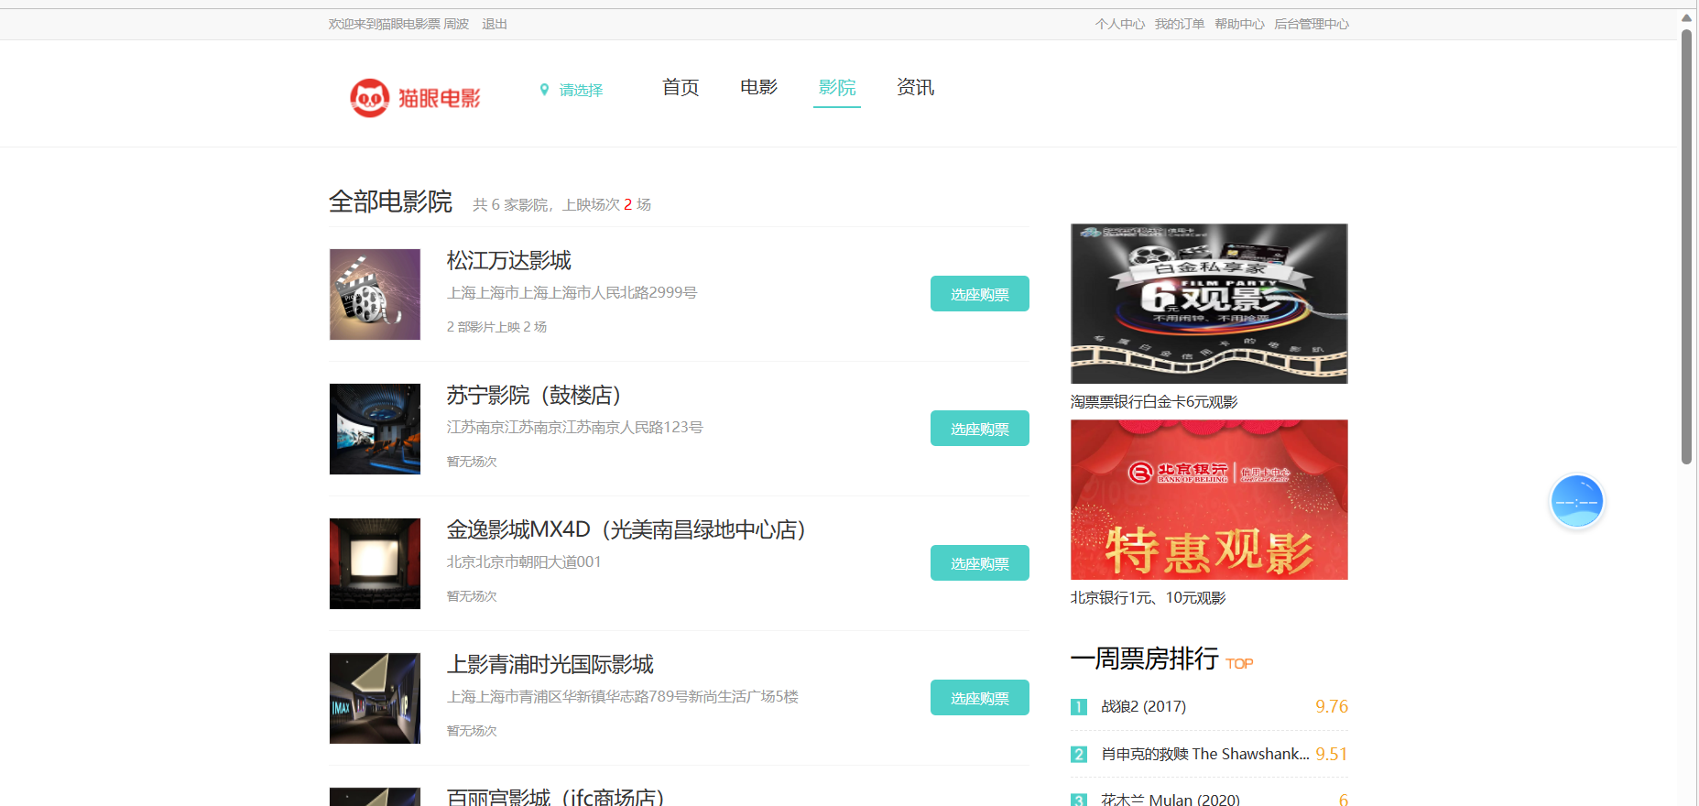
Task: Open 后台管理中心 link
Action: click(1311, 25)
